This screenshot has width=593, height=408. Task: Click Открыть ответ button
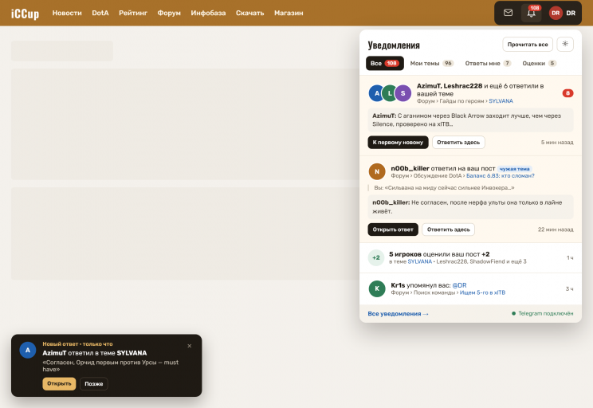point(393,229)
